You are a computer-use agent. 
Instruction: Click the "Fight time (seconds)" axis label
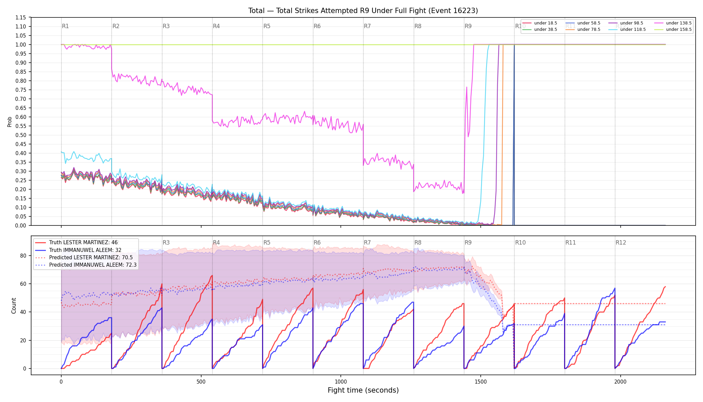click(363, 390)
